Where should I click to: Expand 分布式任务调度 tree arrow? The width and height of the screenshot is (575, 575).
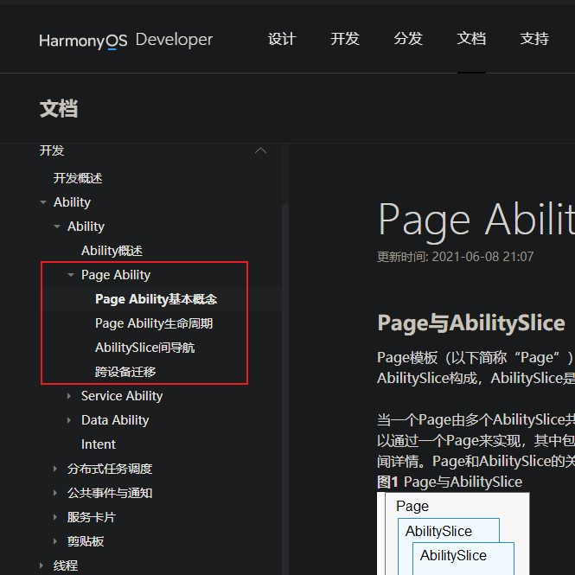[55, 469]
